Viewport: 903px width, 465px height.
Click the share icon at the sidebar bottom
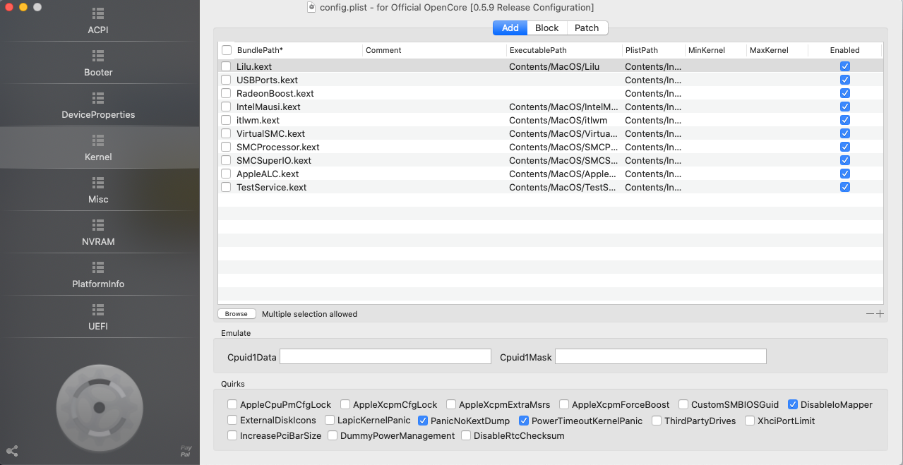[x=12, y=451]
